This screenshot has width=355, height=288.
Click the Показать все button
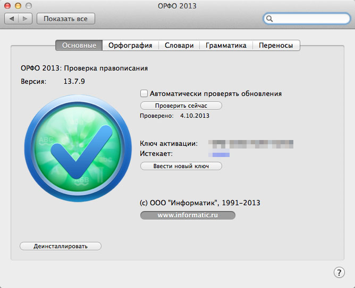tap(66, 19)
